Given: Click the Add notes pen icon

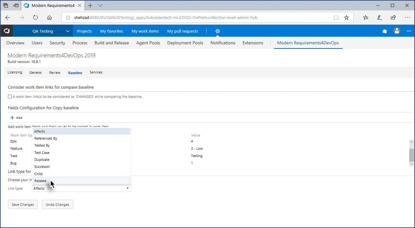Looking at the screenshot, I should coord(379,18).
